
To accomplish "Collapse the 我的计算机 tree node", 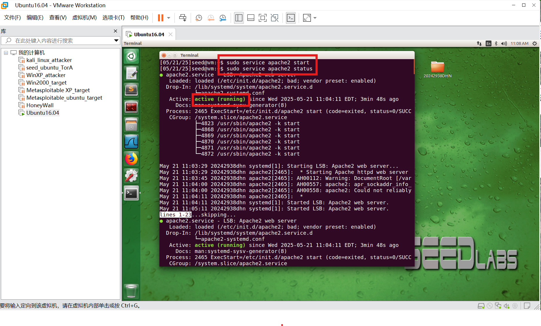I will tap(6, 53).
